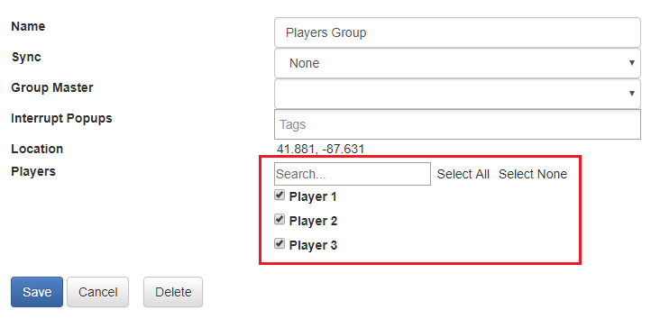Delete the players group
The image size is (651, 328).
[x=173, y=292]
